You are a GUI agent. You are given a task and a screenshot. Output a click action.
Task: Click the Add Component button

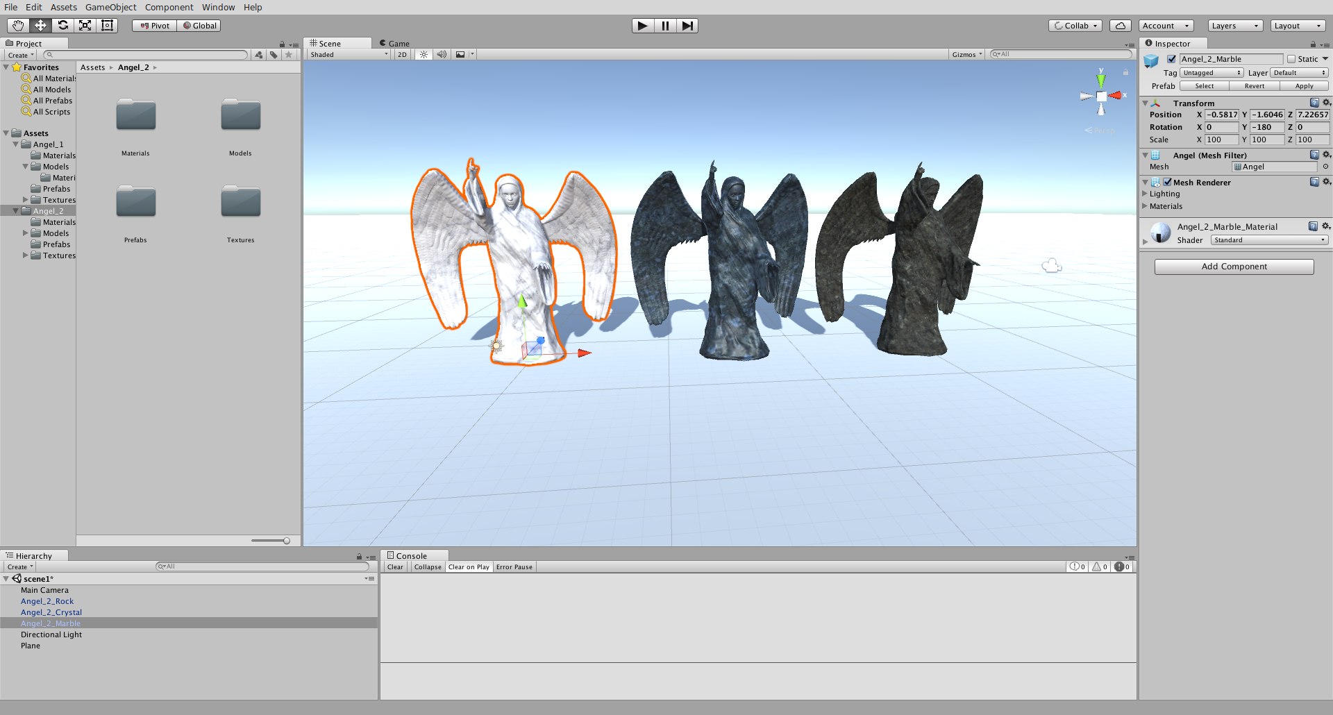pyautogui.click(x=1234, y=267)
